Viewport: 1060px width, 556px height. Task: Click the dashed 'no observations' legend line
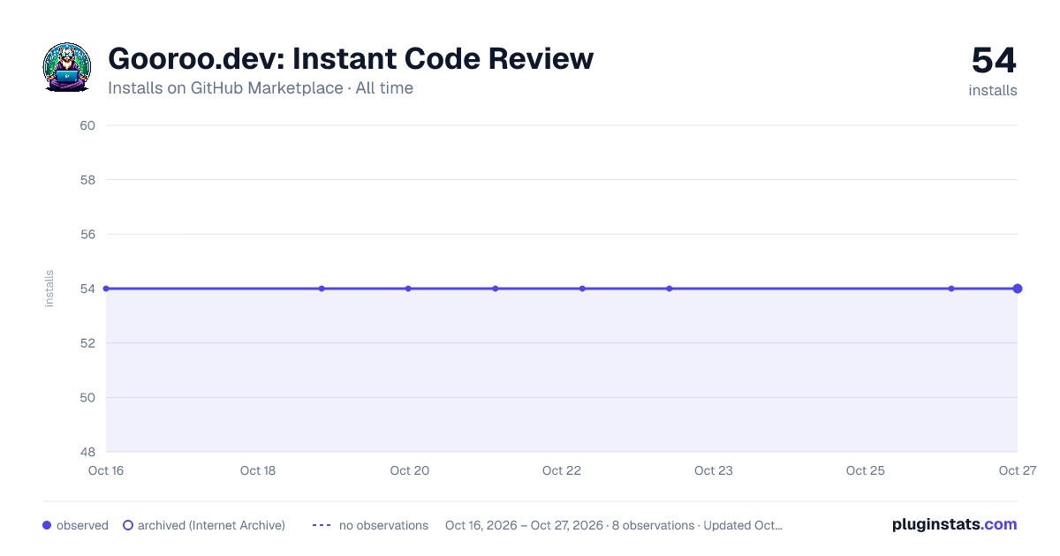coord(322,525)
